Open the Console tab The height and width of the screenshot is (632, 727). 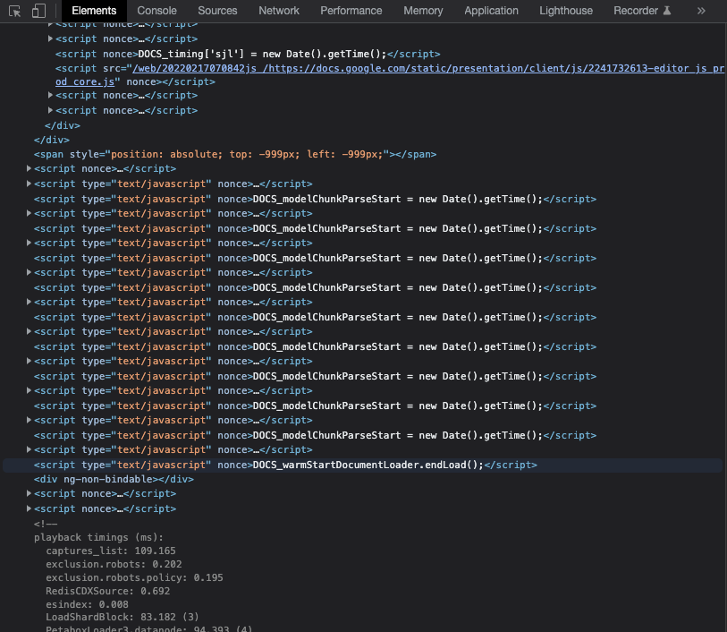coord(156,11)
